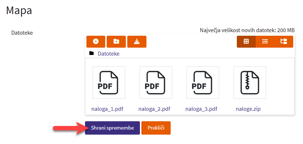The width and height of the screenshot is (303, 144).
Task: Cancel with the Prekliči button
Action: click(x=156, y=128)
